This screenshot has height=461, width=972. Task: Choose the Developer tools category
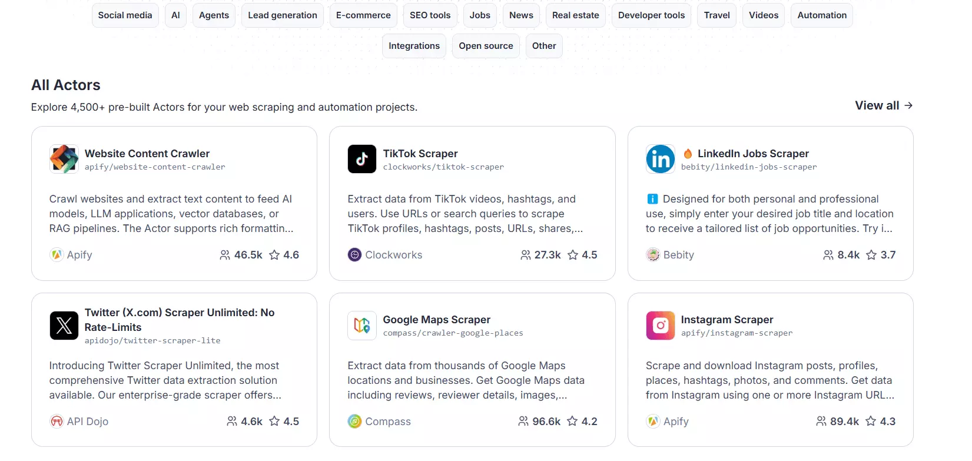tap(651, 15)
